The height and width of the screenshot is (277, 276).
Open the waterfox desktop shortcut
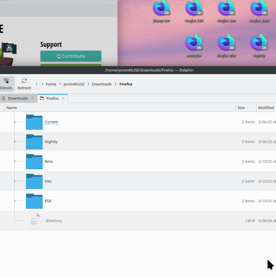pyautogui.click(x=194, y=44)
